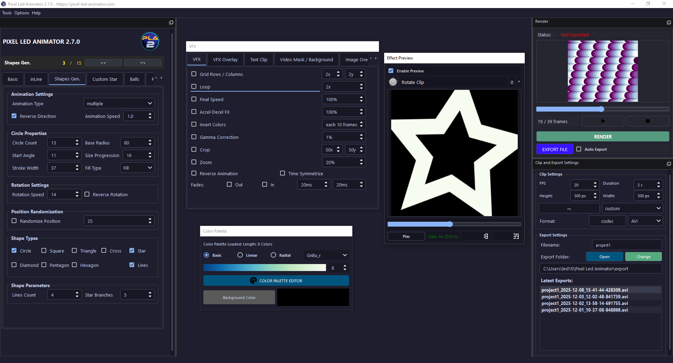The image size is (673, 363).
Task: Click the PLA2 logo icon
Action: 150,41
